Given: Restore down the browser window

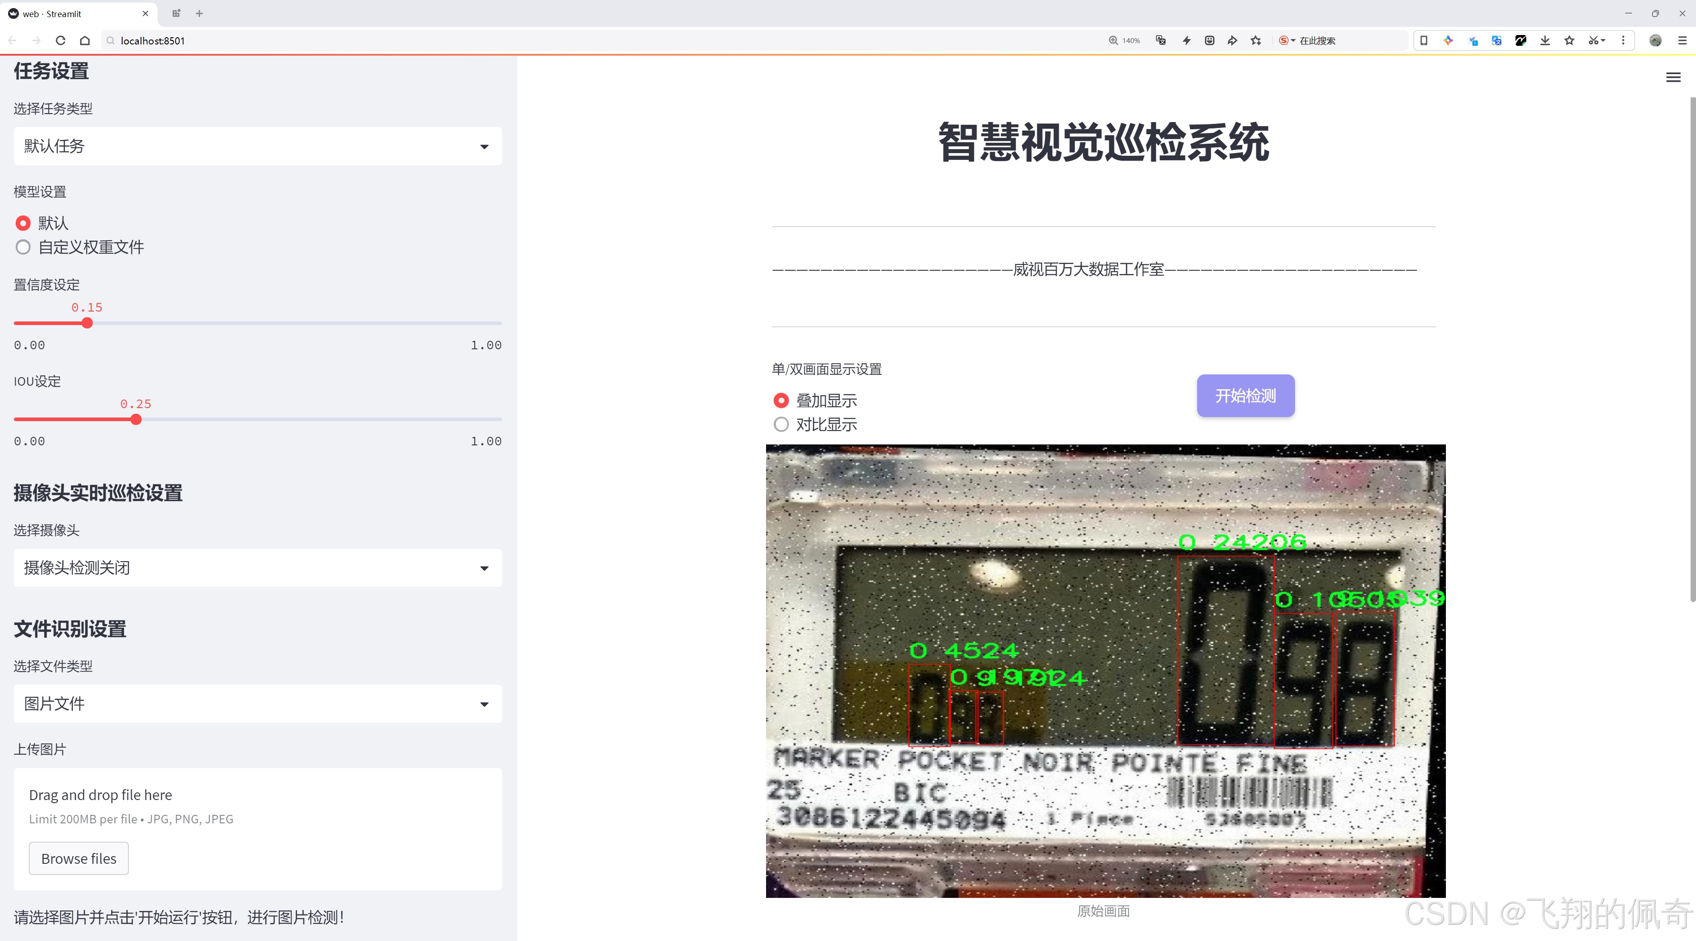Looking at the screenshot, I should coord(1655,13).
